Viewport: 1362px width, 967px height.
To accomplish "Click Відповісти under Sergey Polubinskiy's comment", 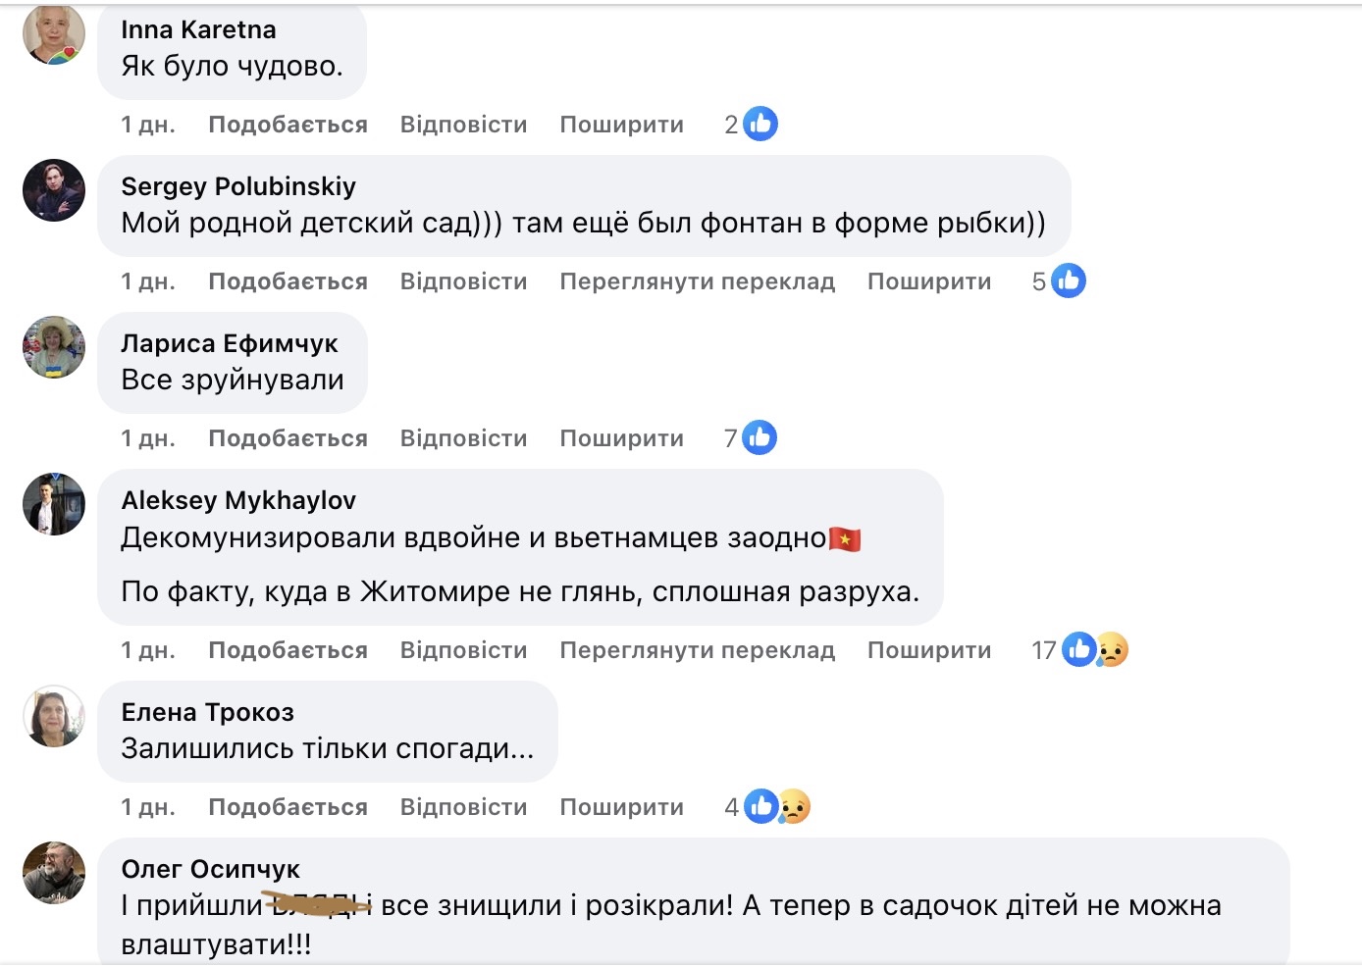I will click(463, 281).
